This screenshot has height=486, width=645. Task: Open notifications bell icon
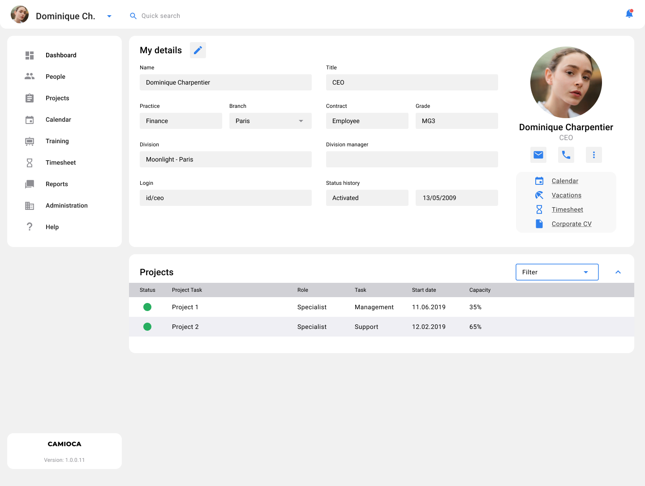point(629,14)
